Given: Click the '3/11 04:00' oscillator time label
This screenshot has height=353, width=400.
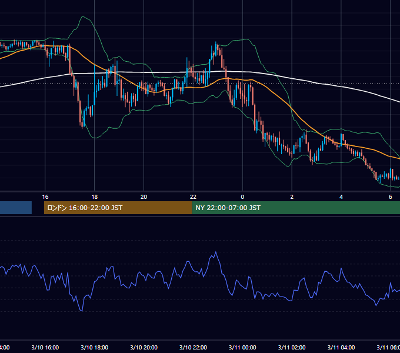Looking at the screenshot, I should (x=341, y=347).
